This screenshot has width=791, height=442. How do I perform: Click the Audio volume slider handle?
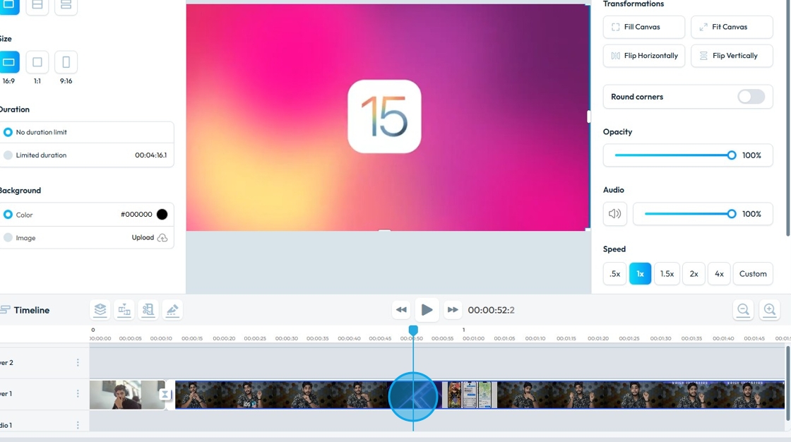pyautogui.click(x=732, y=214)
